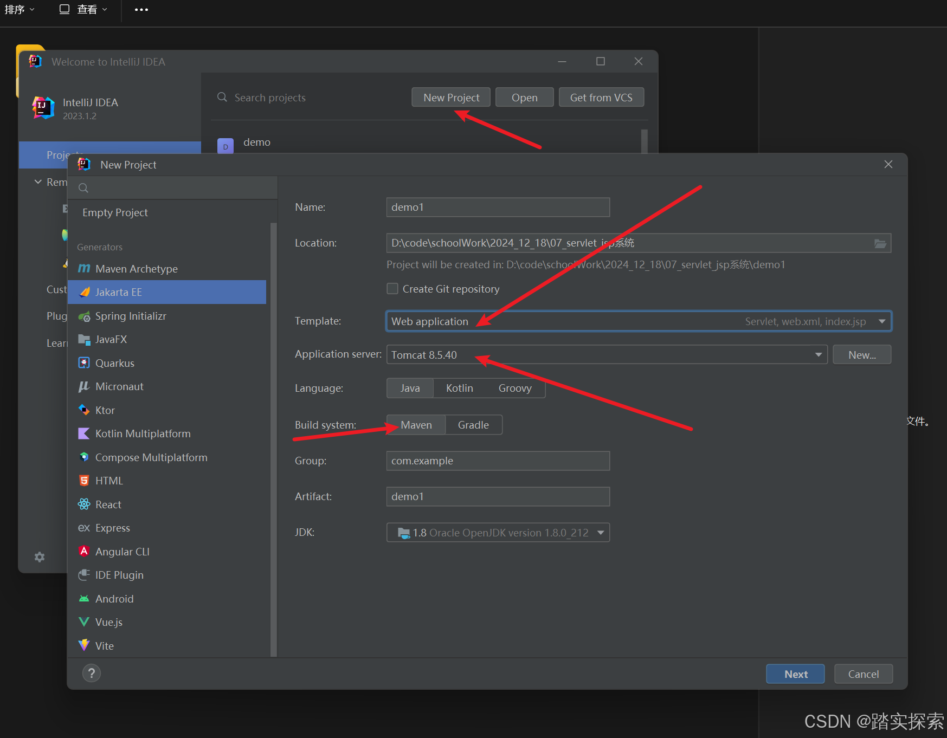This screenshot has width=947, height=738.
Task: Select the Jakarta EE generator icon
Action: click(84, 292)
